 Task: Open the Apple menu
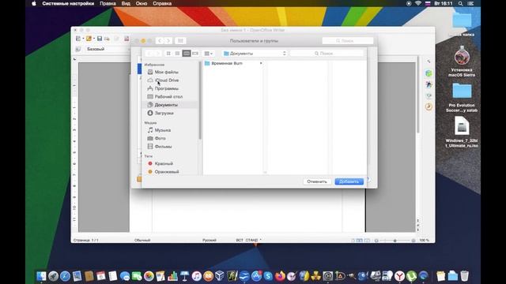tap(34, 3)
